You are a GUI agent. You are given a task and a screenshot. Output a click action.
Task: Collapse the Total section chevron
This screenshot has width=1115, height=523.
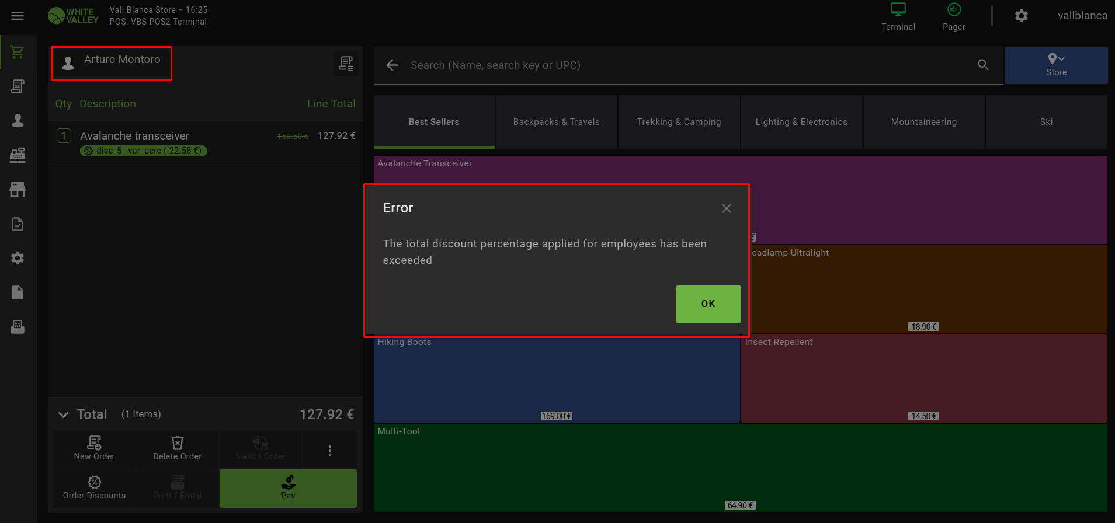(x=63, y=415)
